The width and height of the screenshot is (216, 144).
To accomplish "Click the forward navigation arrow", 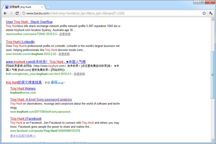I will (11, 13).
